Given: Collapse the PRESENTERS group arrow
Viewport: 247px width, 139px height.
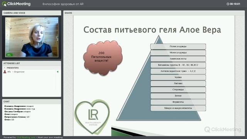Looking at the screenshot, I should pyautogui.click(x=5, y=68).
